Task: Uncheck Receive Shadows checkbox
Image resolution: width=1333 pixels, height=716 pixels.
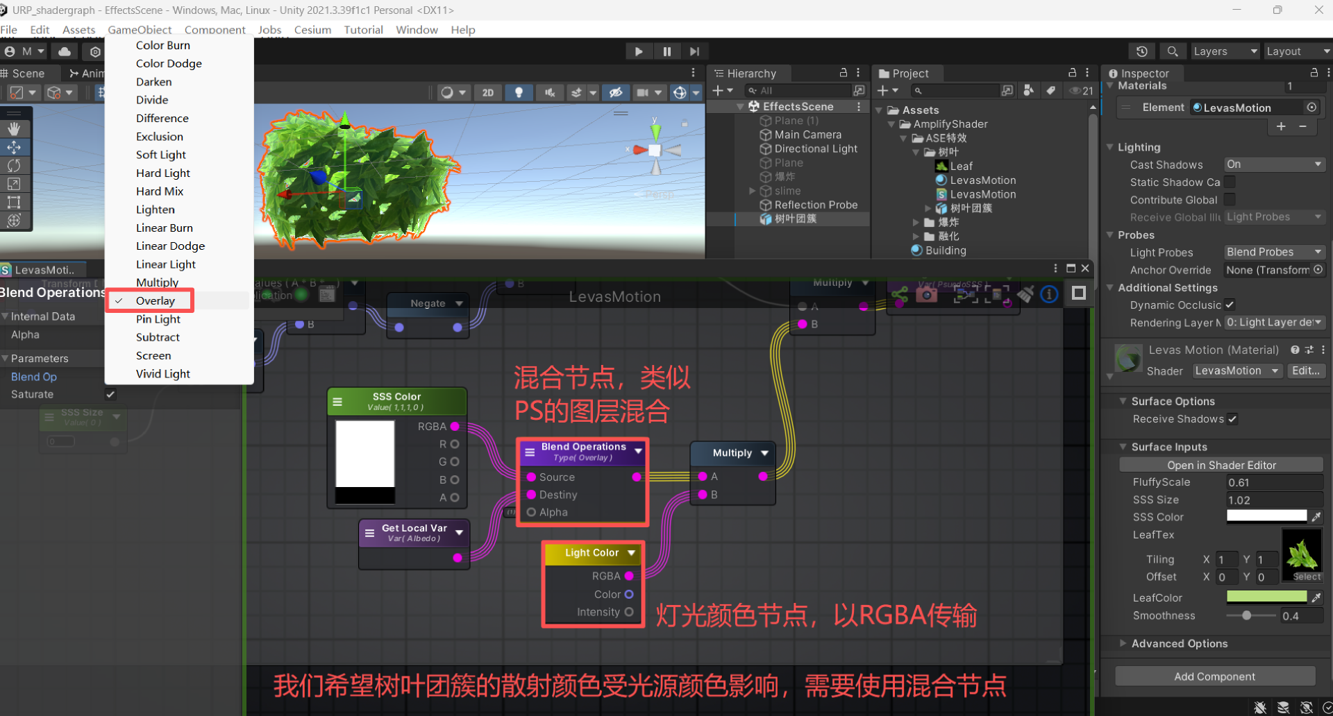Action: pyautogui.click(x=1232, y=419)
